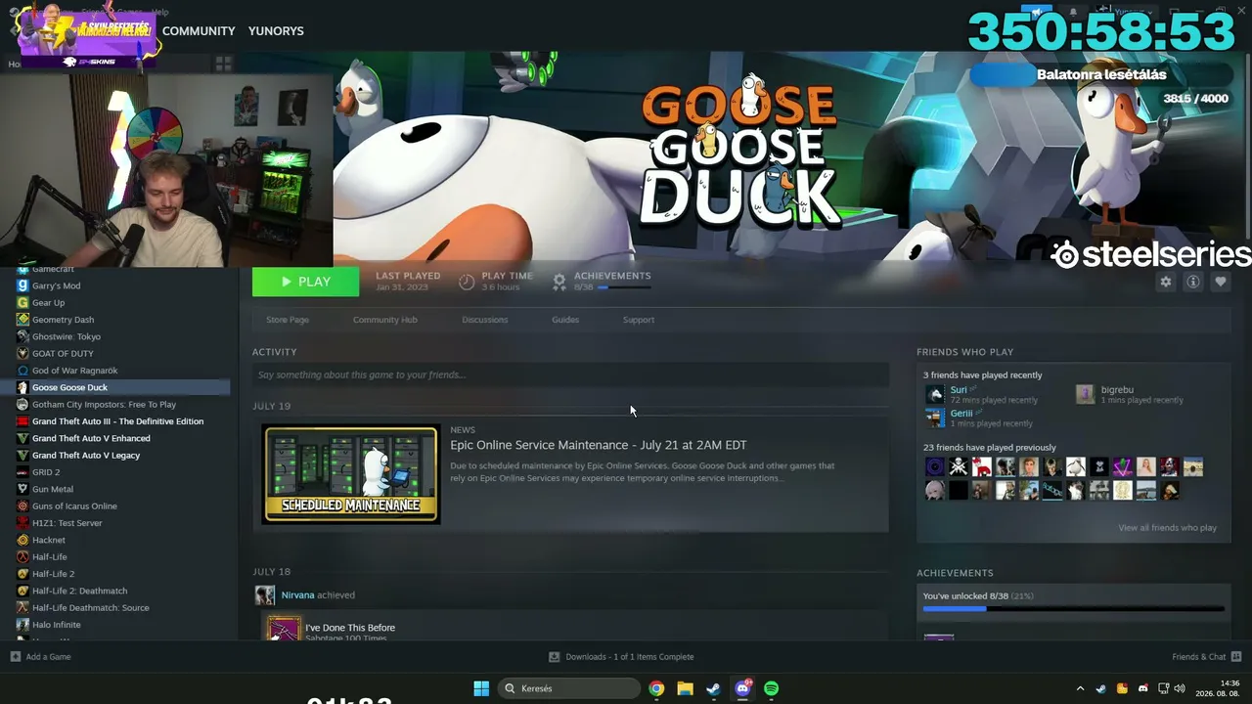Click the H1Z1: Test Server icon
1252x704 pixels.
22,523
